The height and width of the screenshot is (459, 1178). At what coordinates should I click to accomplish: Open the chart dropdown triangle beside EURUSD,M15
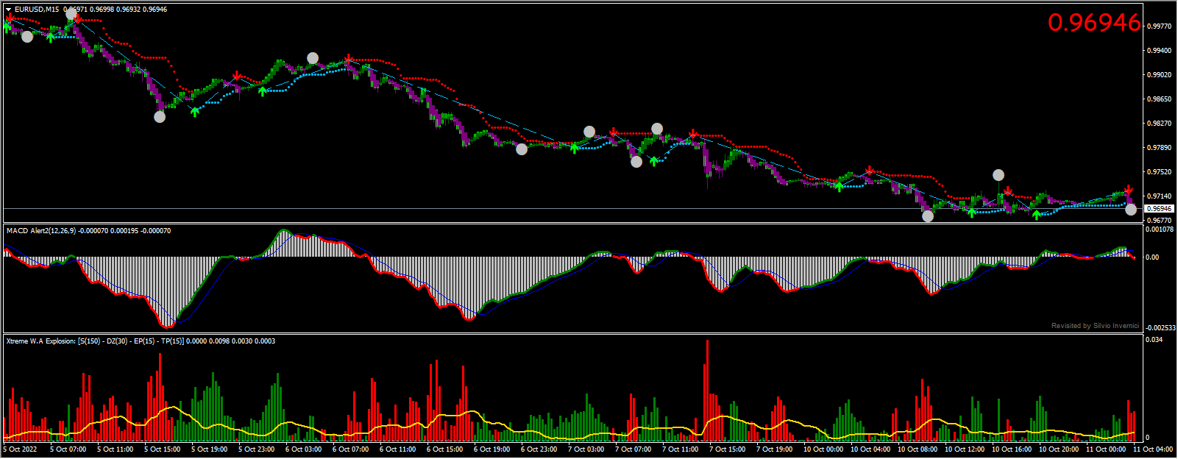click(8, 10)
